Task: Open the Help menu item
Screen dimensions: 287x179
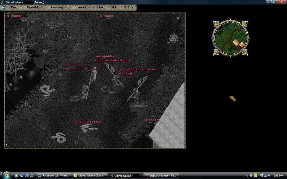Action: [x=115, y=7]
